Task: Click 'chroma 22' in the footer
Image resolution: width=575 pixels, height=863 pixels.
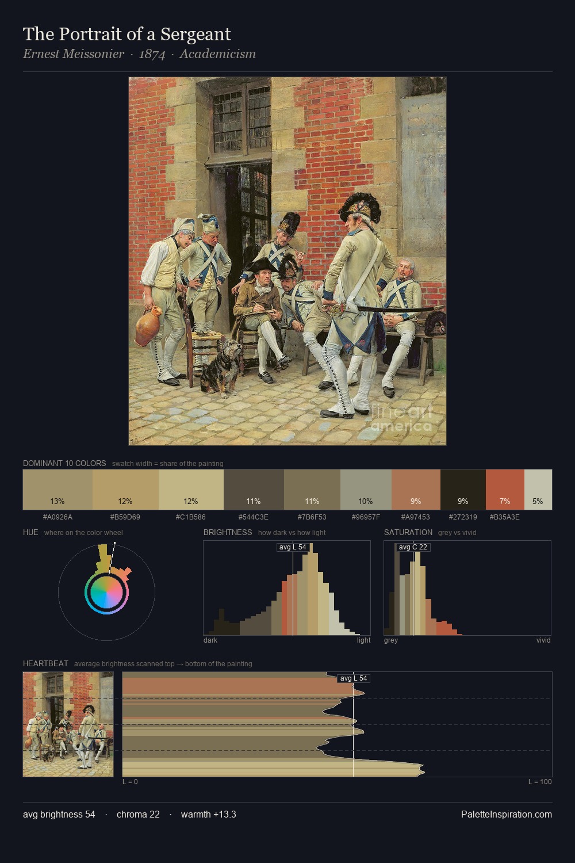Action: [138, 815]
